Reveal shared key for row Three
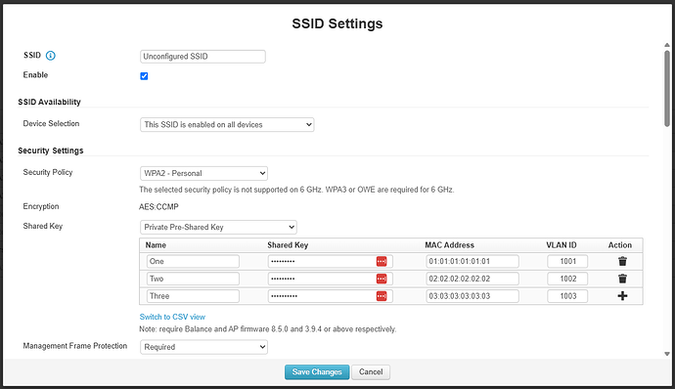This screenshot has width=675, height=389. pos(382,296)
